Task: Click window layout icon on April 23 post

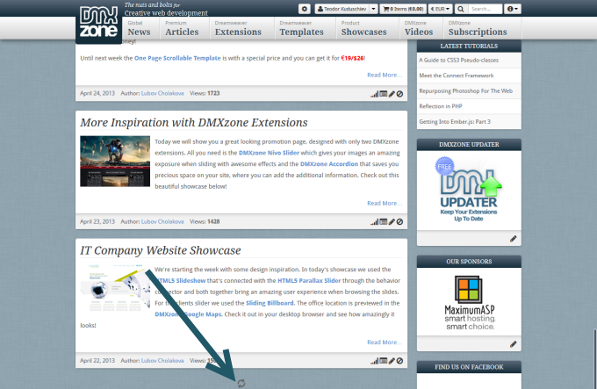Action: pos(384,222)
